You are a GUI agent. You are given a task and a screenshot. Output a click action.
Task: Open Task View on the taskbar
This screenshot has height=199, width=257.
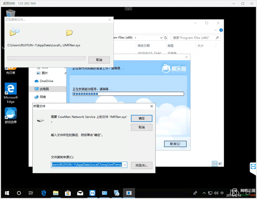coord(31,193)
